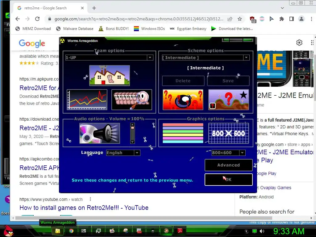The width and height of the screenshot is (316, 237).
Task: Open 7-Zip from the taskbar
Action: [84, 231]
